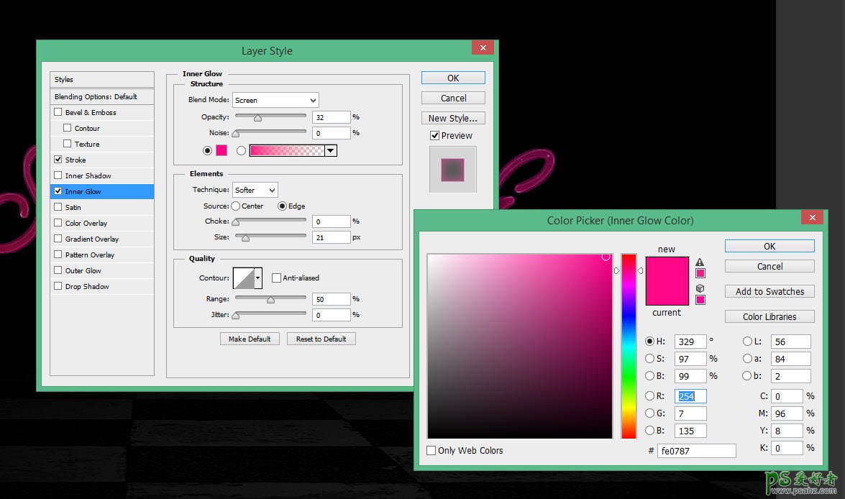Enable Only Web Colors checkbox

[431, 451]
